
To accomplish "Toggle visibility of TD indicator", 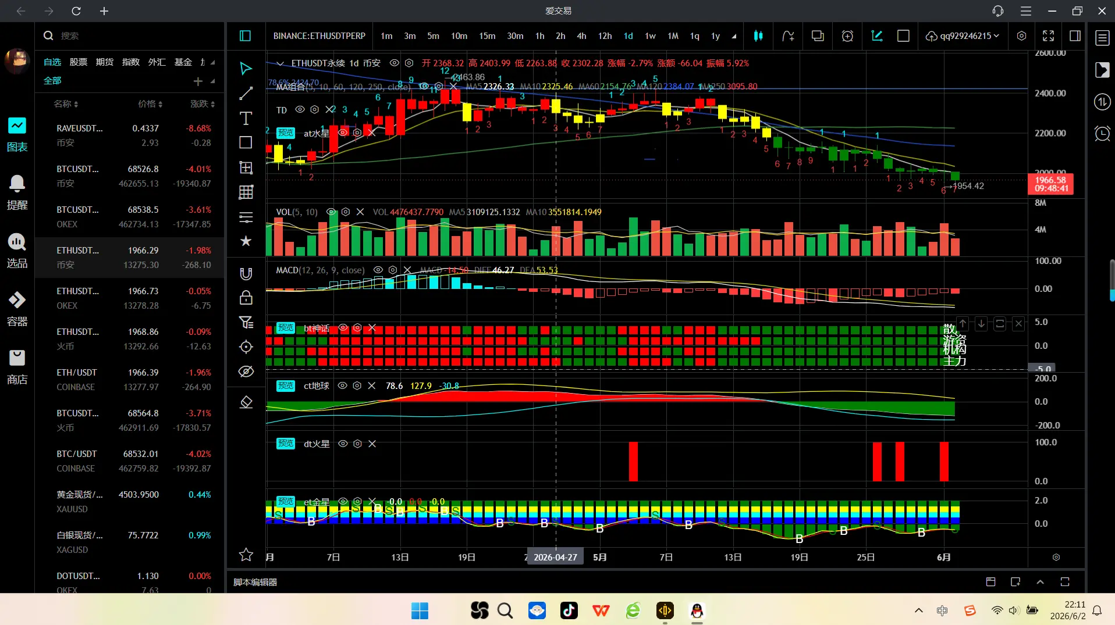I will (x=300, y=110).
